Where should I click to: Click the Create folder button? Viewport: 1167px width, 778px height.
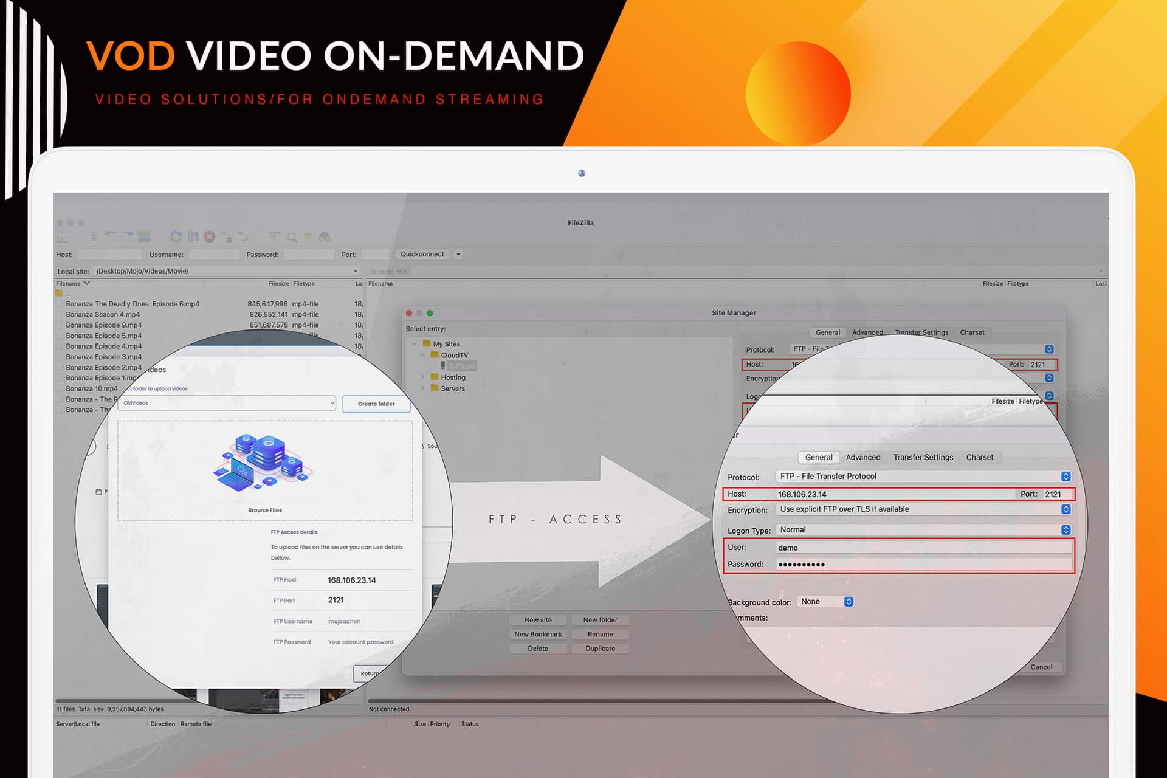pyautogui.click(x=376, y=404)
